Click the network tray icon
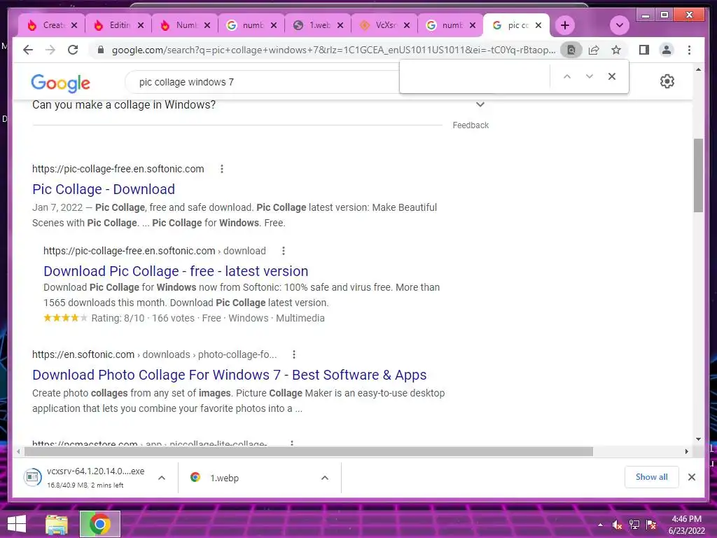 click(x=634, y=525)
